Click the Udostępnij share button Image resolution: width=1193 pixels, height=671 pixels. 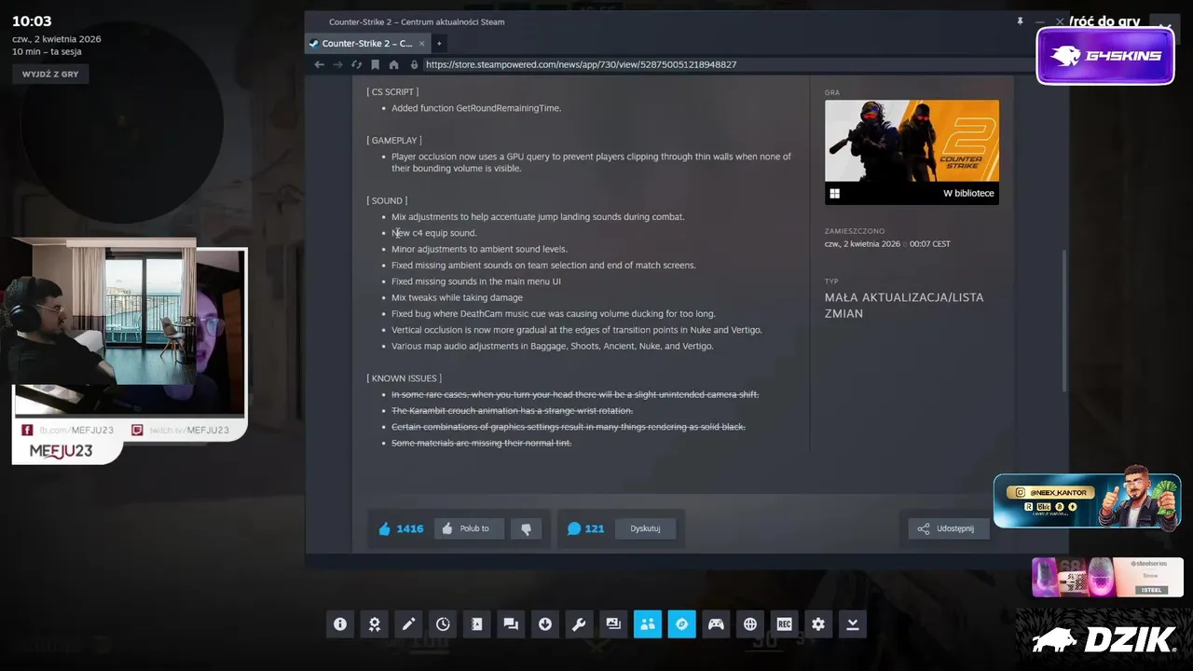pyautogui.click(x=949, y=528)
